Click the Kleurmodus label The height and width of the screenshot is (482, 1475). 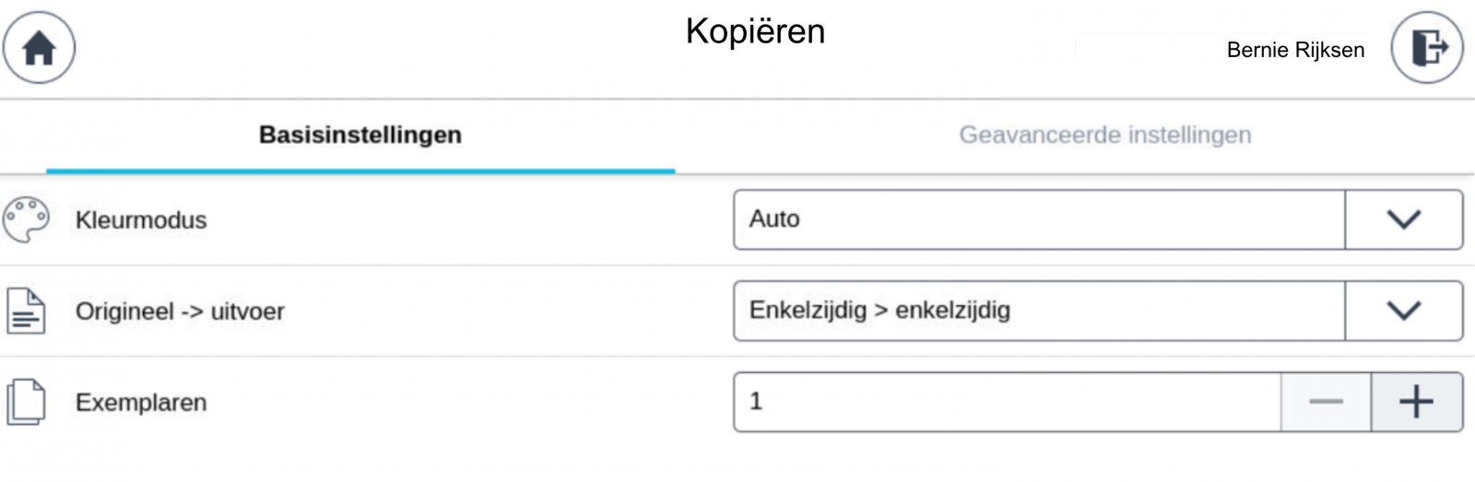click(141, 220)
